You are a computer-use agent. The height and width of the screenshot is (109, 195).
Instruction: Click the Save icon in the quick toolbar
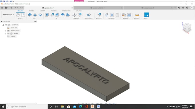pyautogui.click(x=11, y=8)
